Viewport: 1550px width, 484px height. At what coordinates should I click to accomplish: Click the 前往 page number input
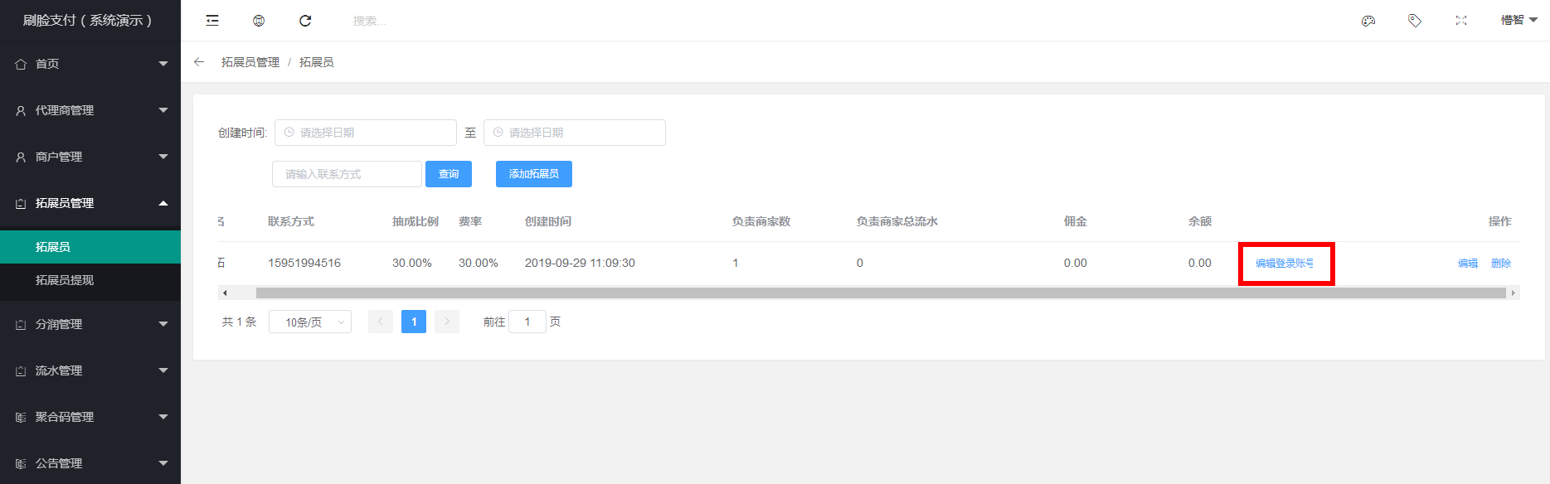(x=527, y=322)
